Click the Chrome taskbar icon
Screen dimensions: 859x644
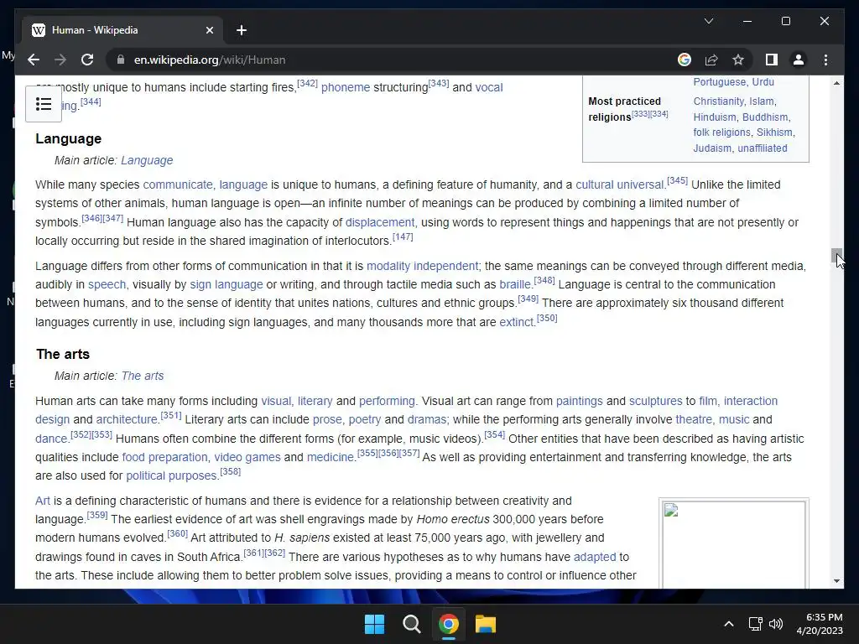[x=448, y=624]
